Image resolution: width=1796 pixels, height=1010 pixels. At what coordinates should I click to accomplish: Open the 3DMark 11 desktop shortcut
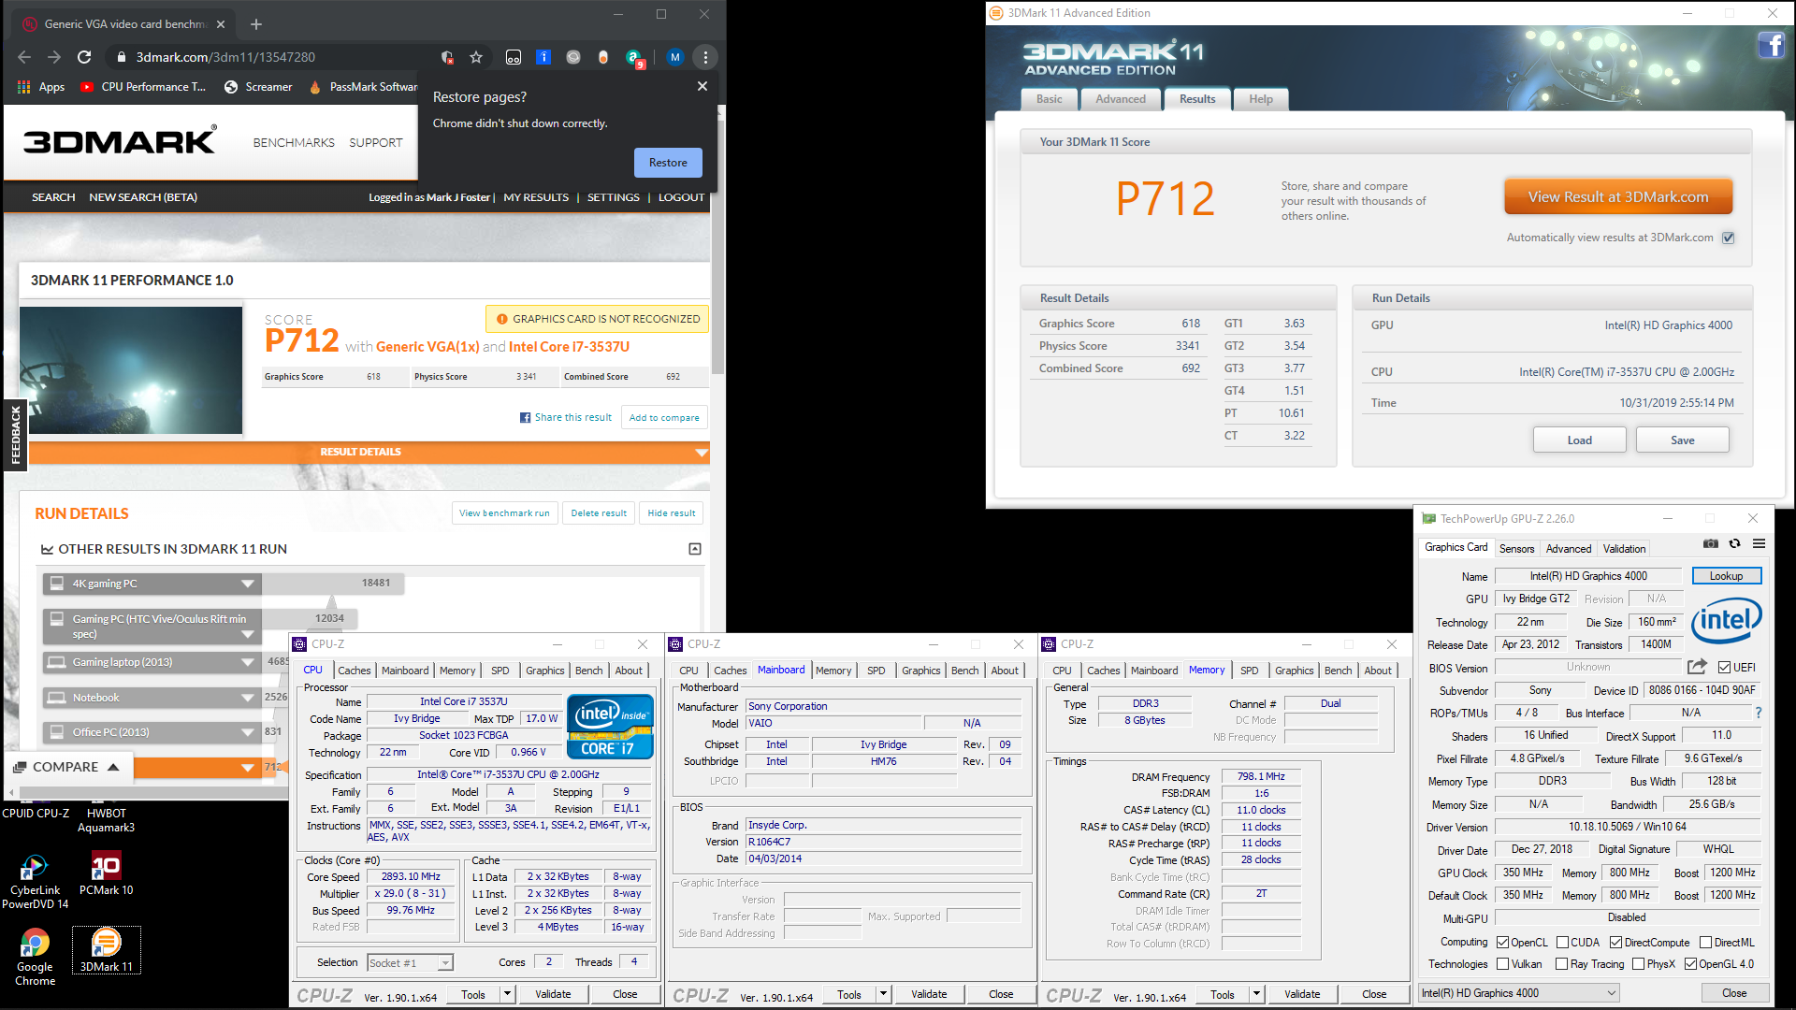(106, 951)
